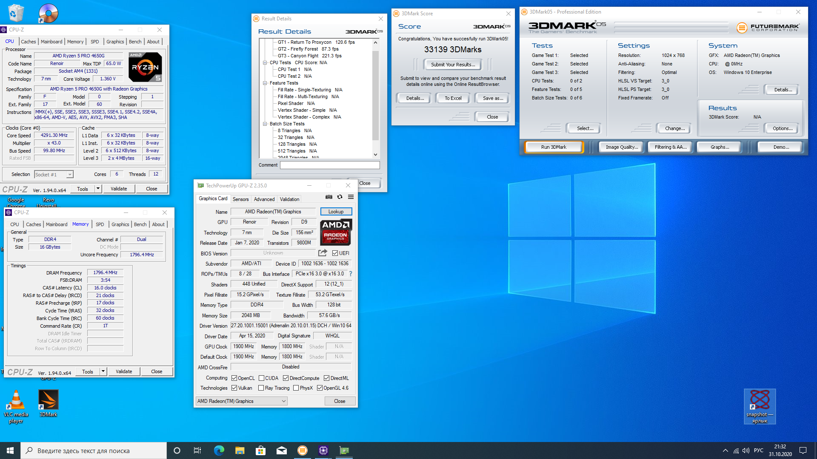Collapse the Feature Tests tree node

point(265,83)
